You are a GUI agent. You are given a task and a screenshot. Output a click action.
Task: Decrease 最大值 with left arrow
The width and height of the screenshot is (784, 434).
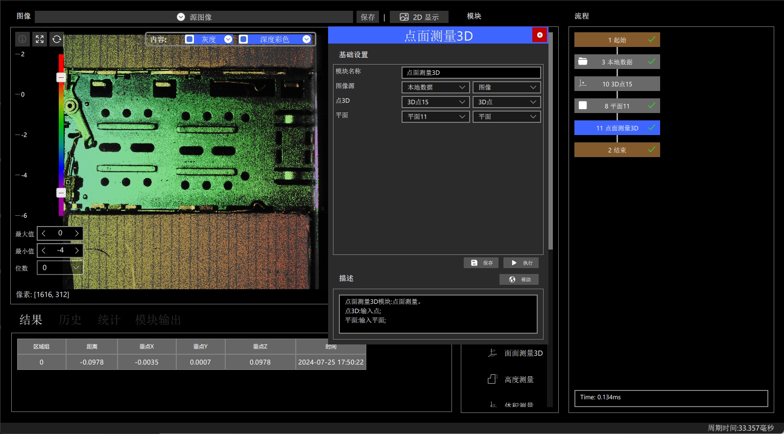point(44,233)
